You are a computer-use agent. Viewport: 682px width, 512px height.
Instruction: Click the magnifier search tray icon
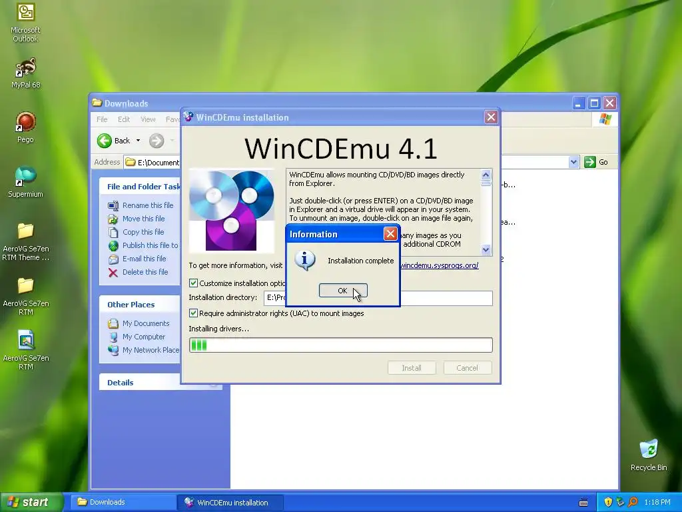click(633, 502)
